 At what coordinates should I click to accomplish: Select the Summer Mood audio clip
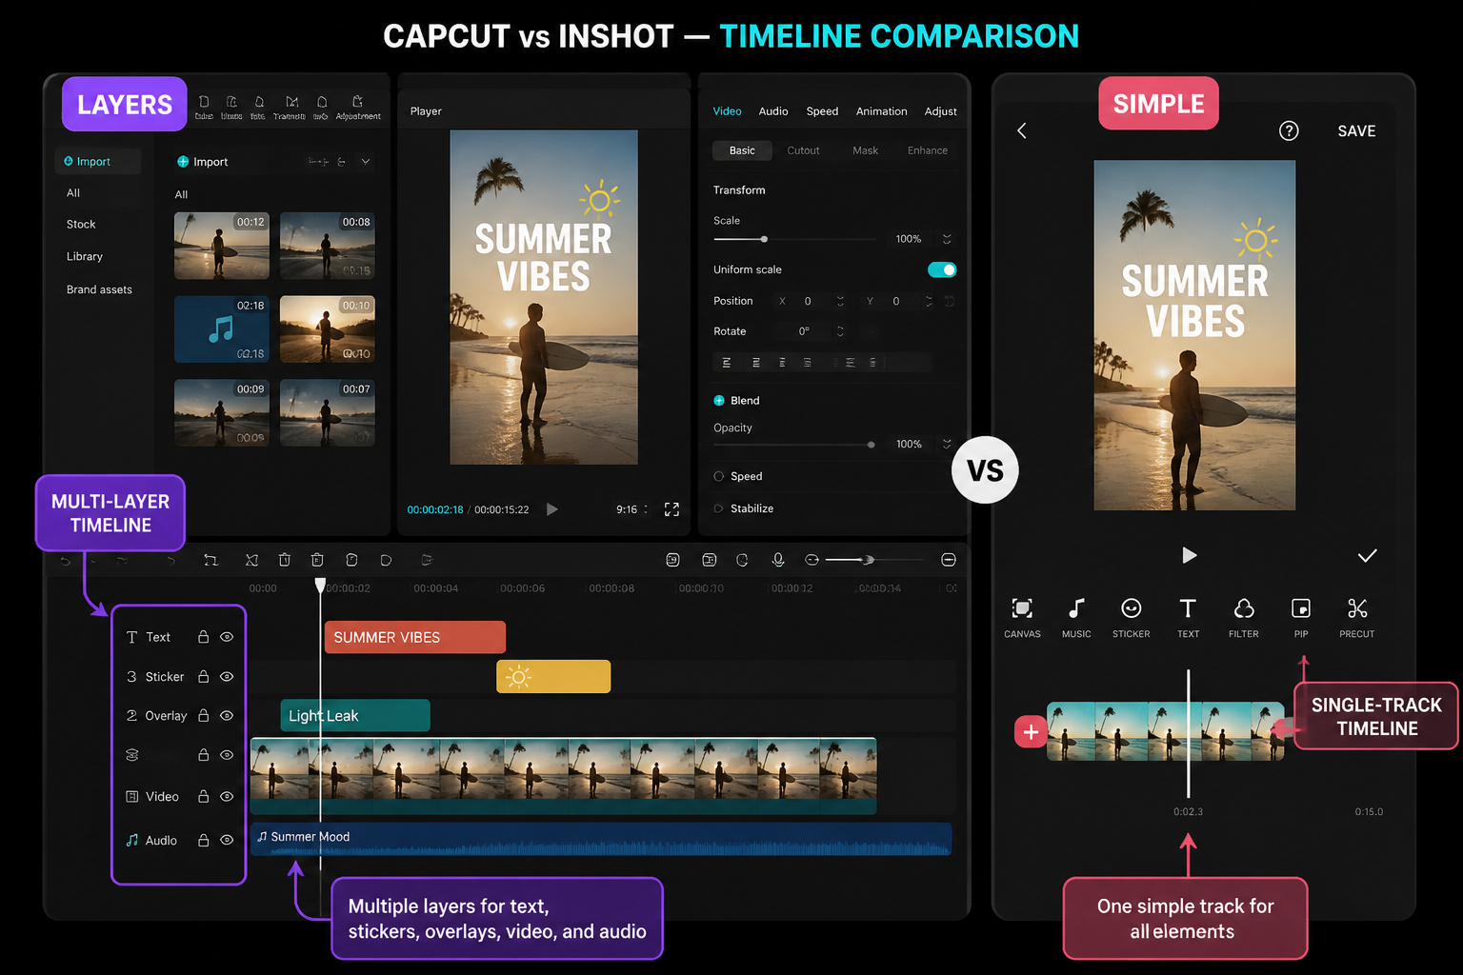(x=601, y=839)
